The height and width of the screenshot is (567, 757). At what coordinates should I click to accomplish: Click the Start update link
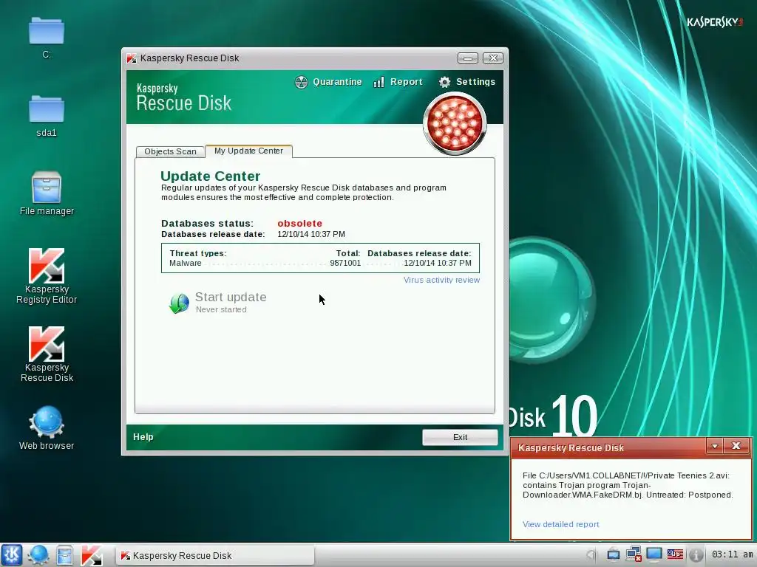point(231,297)
